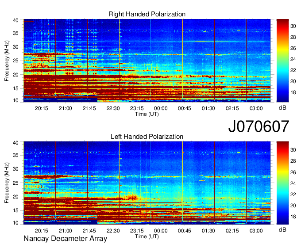The image size is (301, 244).
Task: Click the 00:45 tick of the top plot
Action: pyautogui.click(x=185, y=108)
